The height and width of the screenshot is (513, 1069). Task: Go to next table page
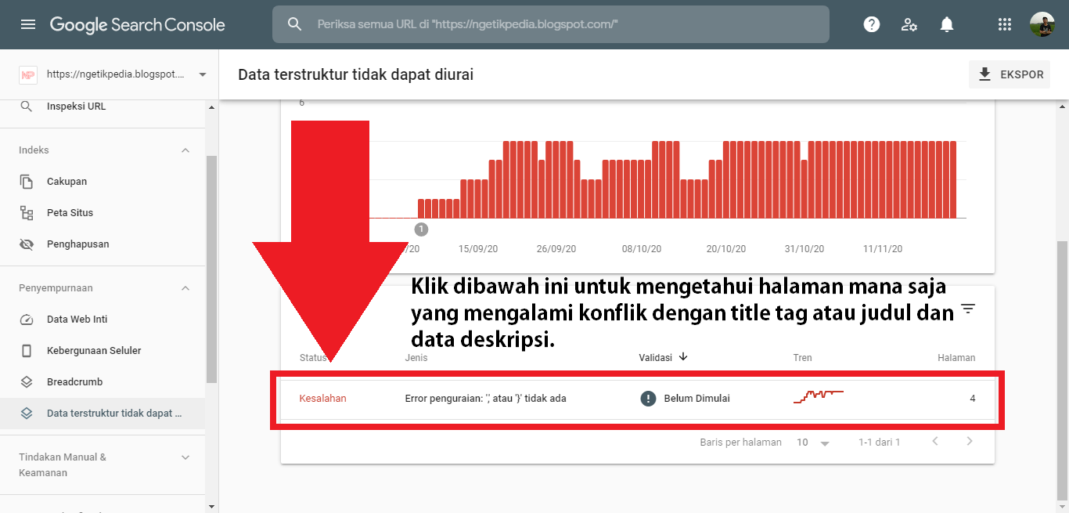point(970,442)
